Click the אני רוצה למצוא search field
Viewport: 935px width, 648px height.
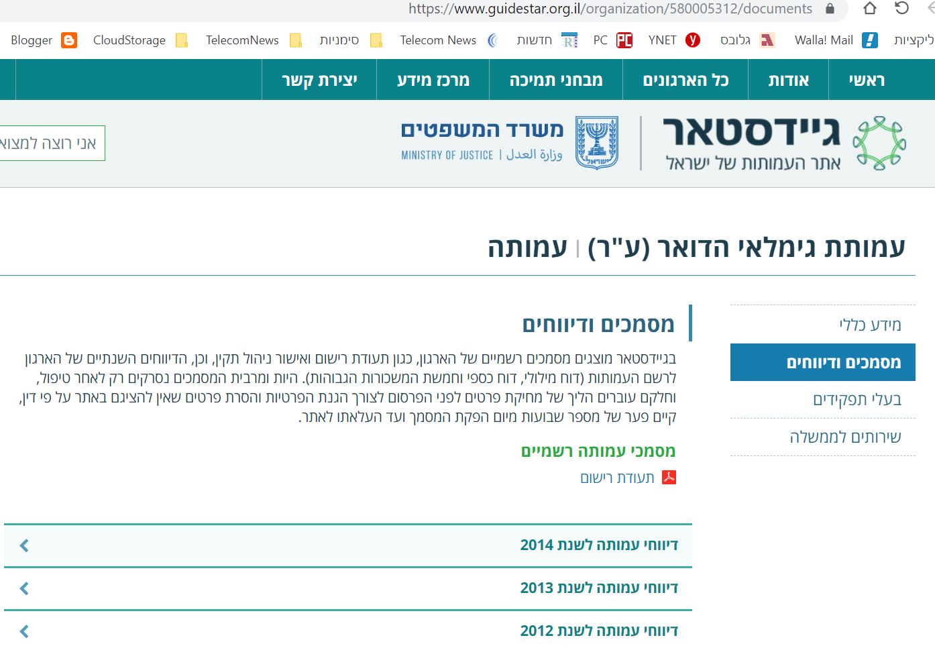[51, 143]
